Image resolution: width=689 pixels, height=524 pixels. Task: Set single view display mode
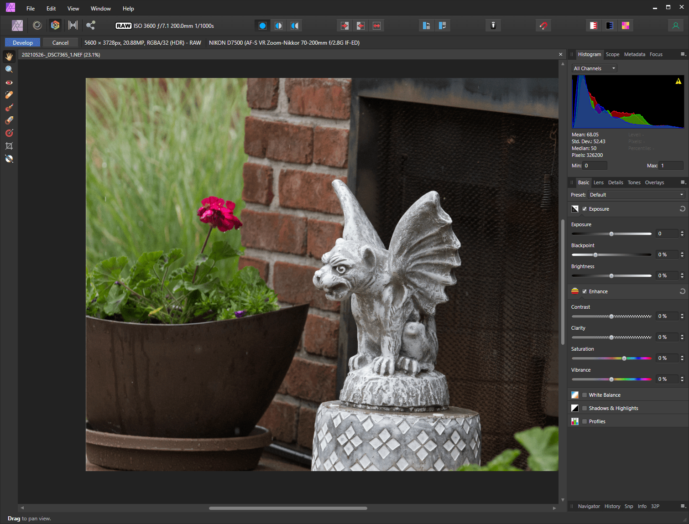click(262, 26)
